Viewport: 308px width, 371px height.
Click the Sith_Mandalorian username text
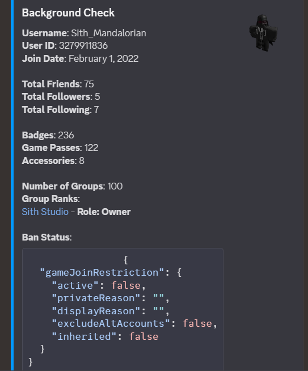[x=108, y=33]
